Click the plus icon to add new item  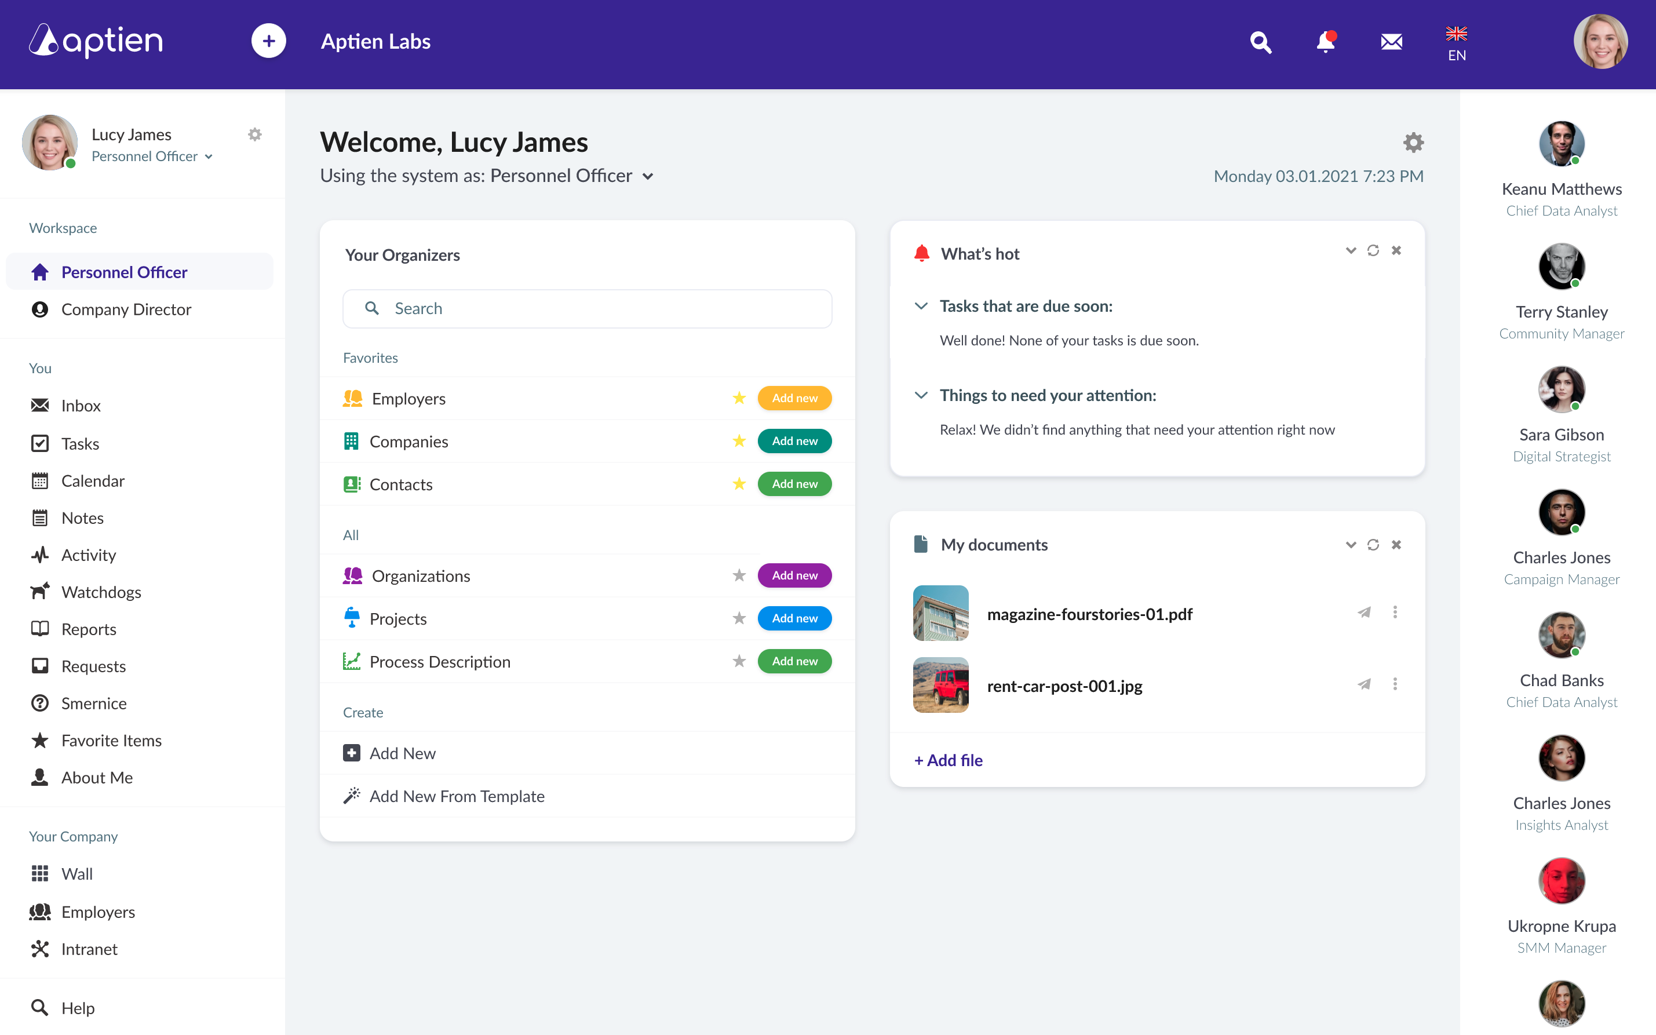click(x=268, y=41)
